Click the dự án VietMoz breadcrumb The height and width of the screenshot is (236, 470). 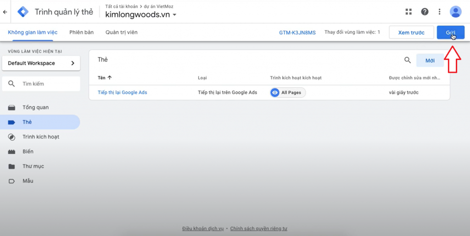pos(158,6)
